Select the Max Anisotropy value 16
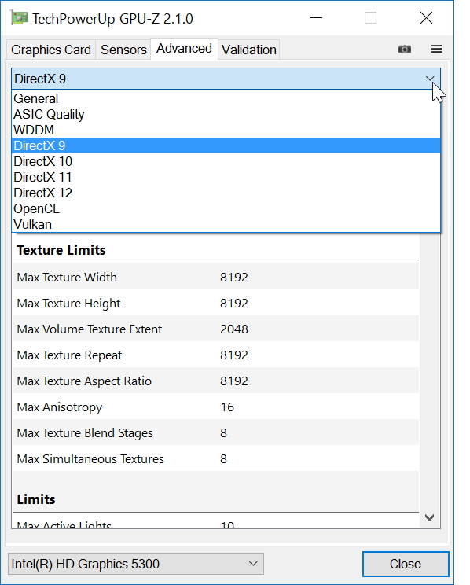This screenshot has height=585, width=470. [227, 407]
